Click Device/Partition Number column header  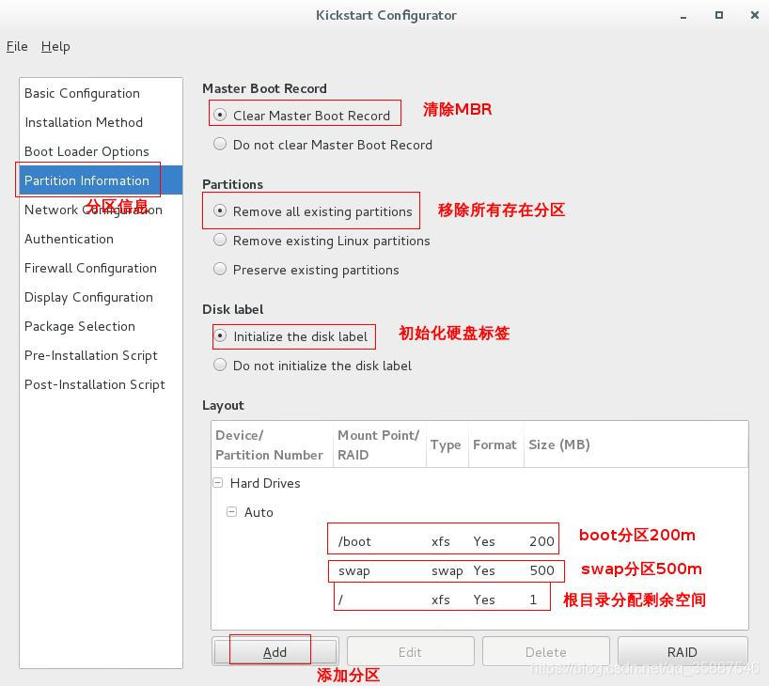[x=273, y=444]
